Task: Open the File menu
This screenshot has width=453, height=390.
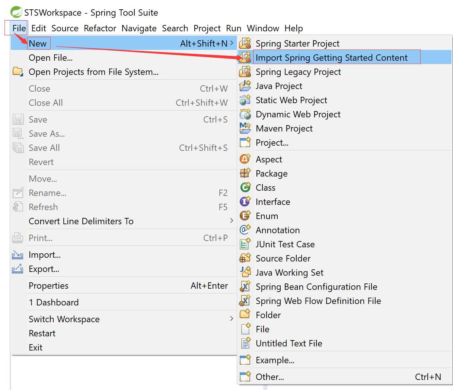Action: point(19,28)
